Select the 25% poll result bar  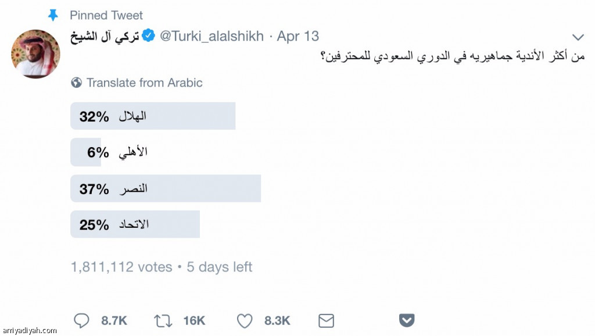tap(135, 225)
